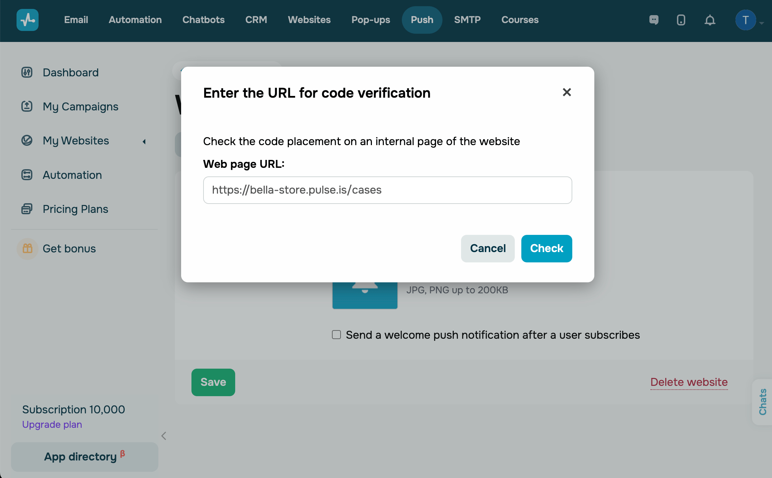
Task: Switch to the Chatbots tab
Action: 203,20
